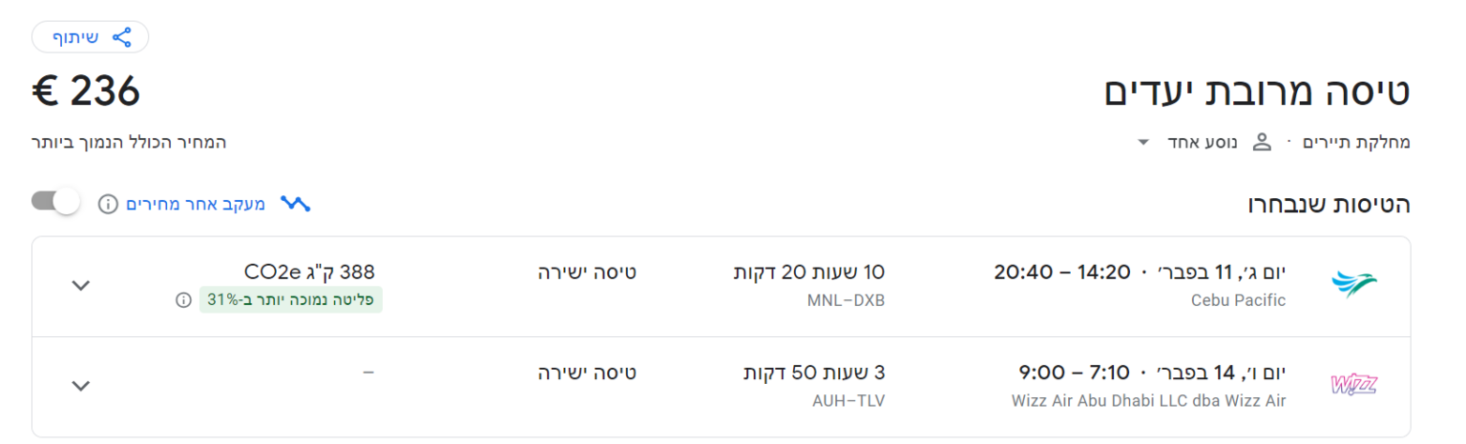The width and height of the screenshot is (1466, 444).
Task: Click the Cebu Pacific airline logo
Action: (x=1354, y=285)
